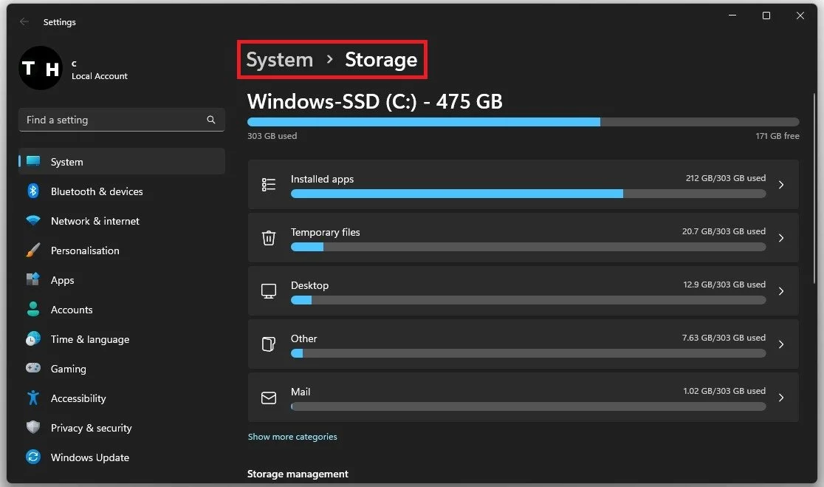Click the Accounts person icon

[33, 309]
